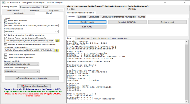Click the Formato Alerta input field
The image size is (190, 104).
click(31, 26)
